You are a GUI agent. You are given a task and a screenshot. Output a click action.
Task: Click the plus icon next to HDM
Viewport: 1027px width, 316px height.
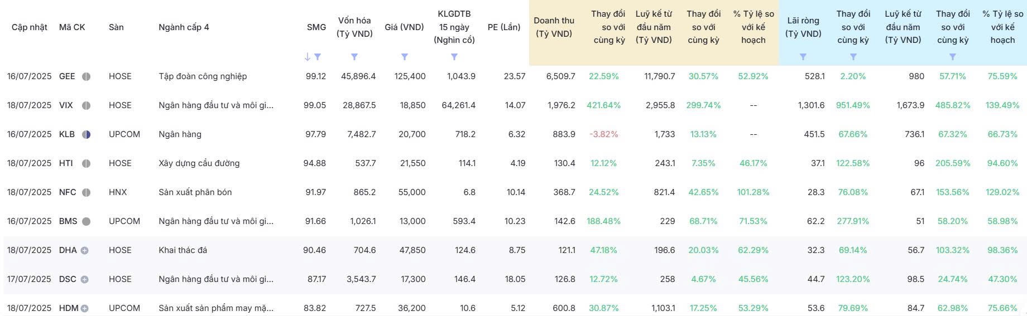84,308
